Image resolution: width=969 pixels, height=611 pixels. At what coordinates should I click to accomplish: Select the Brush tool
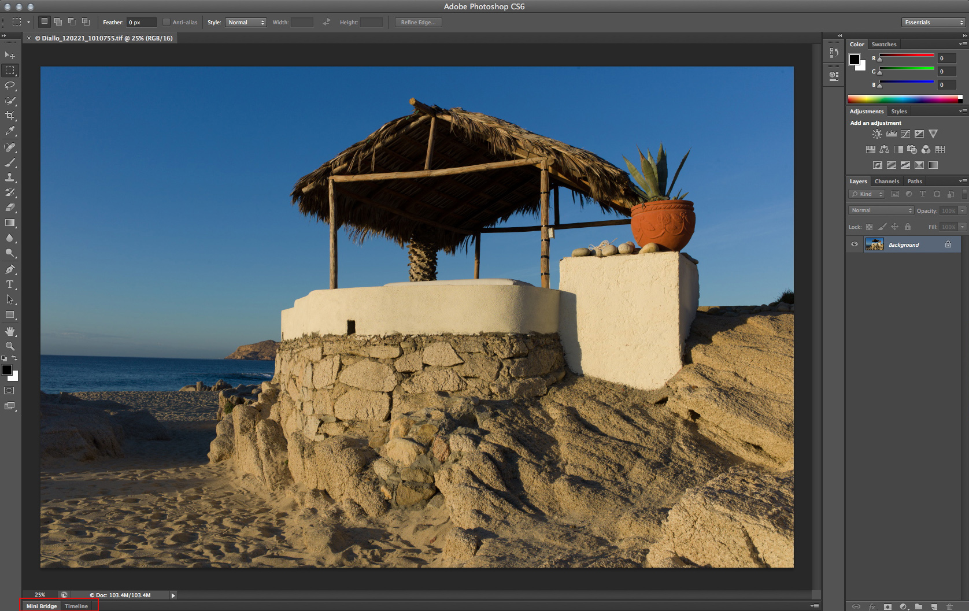pyautogui.click(x=10, y=162)
